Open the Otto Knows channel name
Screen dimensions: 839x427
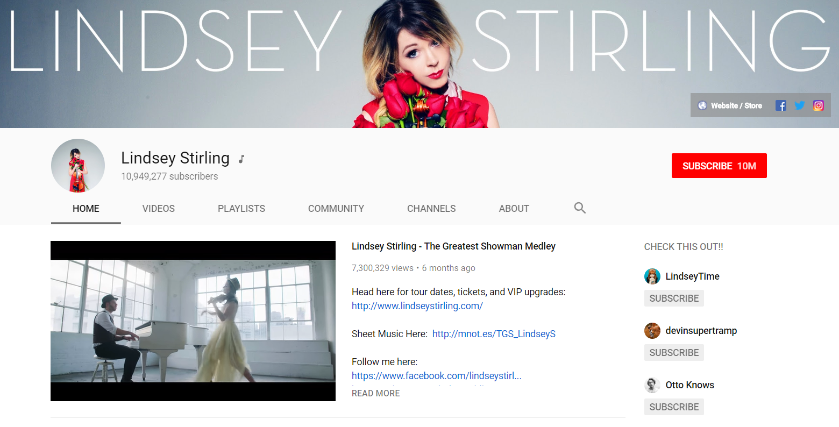point(690,385)
